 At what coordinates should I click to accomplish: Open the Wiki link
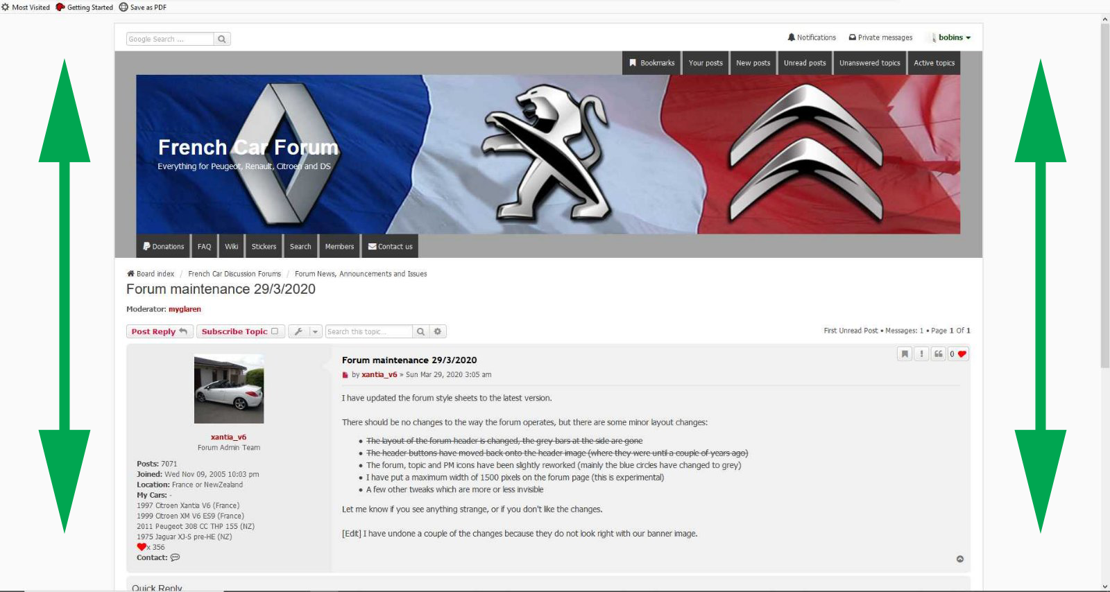coord(232,246)
